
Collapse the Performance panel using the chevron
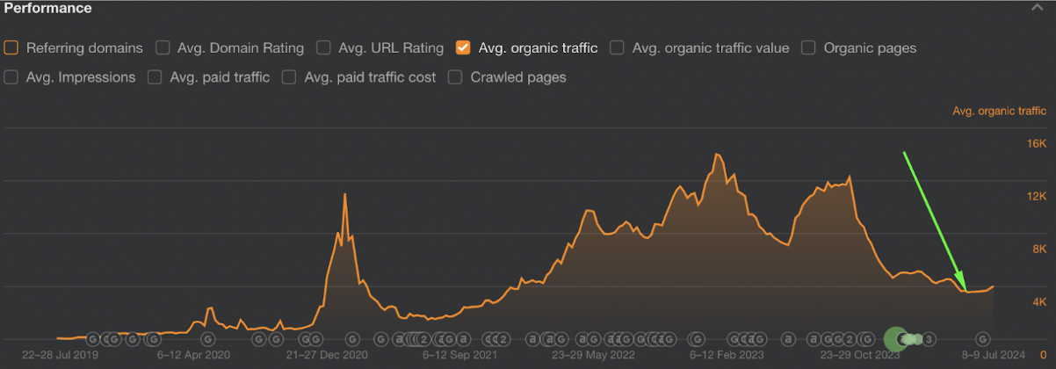tap(1038, 8)
